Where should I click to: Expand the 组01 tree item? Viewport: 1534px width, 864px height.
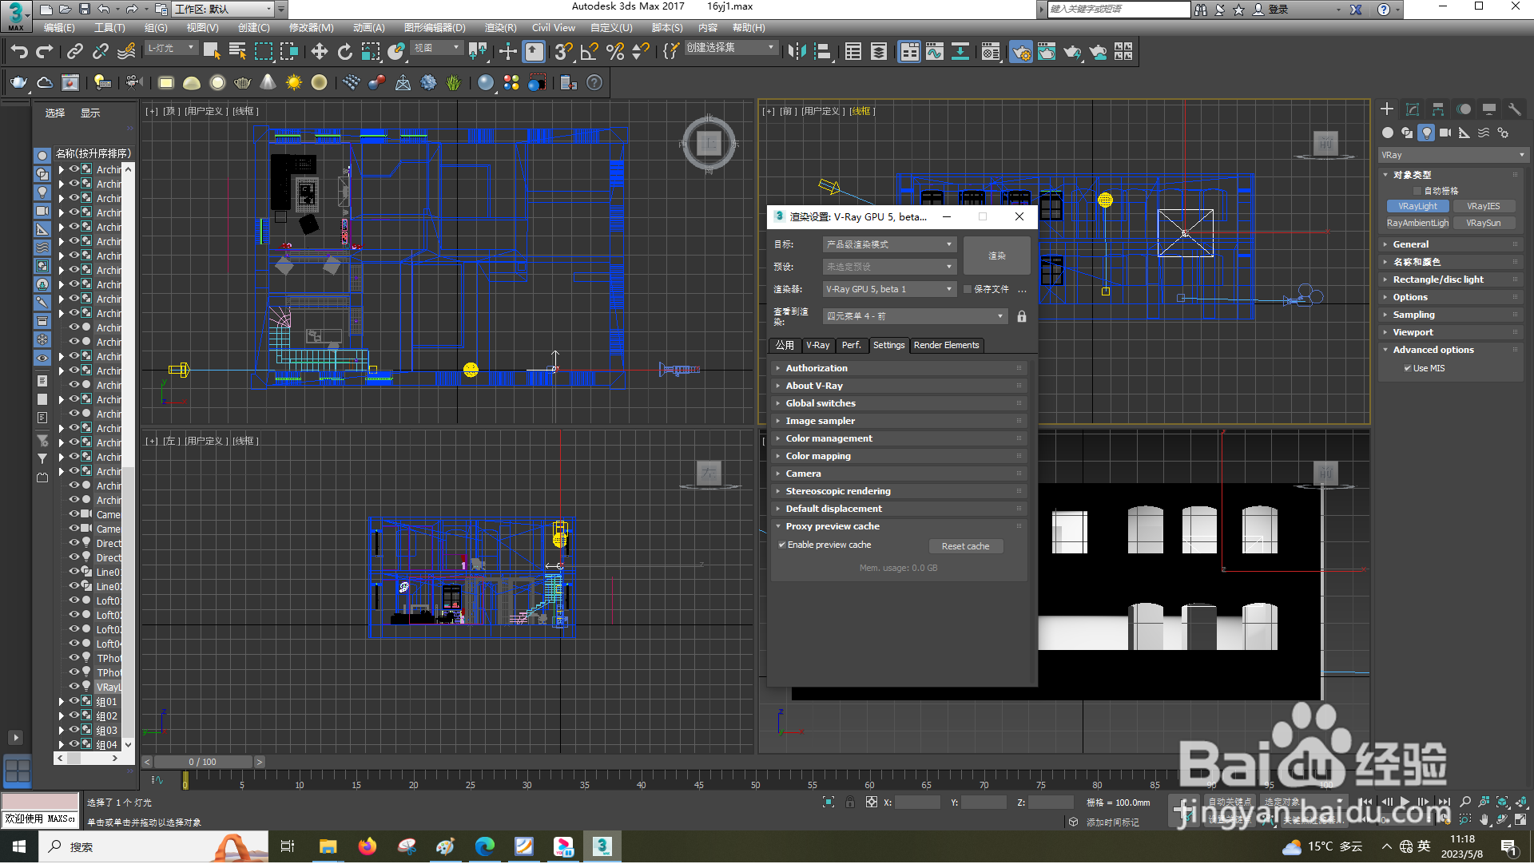tap(62, 703)
